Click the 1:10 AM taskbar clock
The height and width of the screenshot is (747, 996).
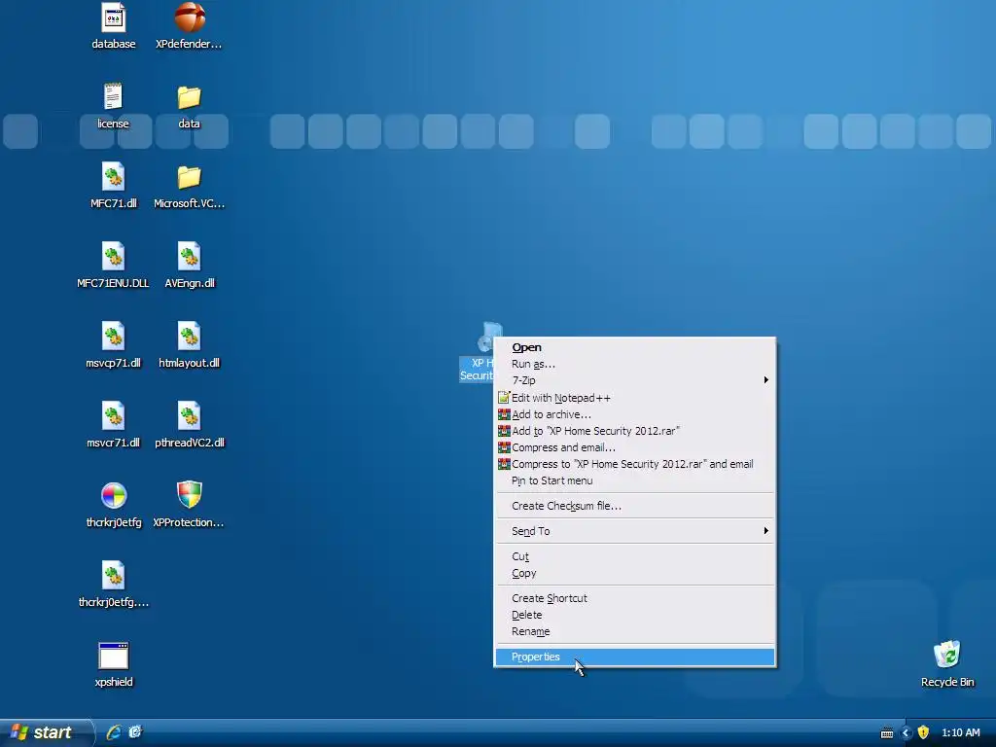click(x=960, y=733)
